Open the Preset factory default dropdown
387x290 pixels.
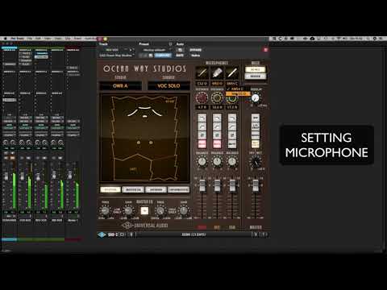pos(156,50)
